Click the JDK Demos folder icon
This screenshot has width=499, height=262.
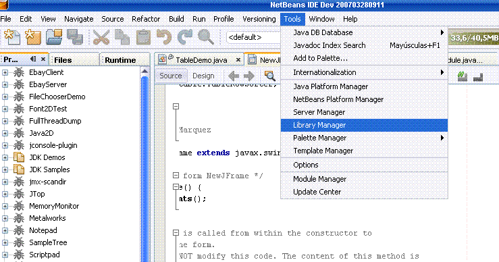(19, 157)
